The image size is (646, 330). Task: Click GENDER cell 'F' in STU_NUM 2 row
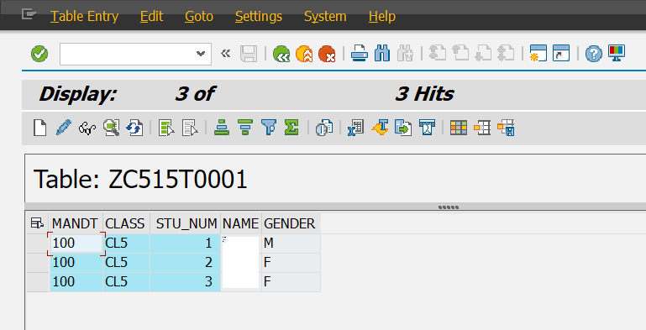[x=291, y=263]
